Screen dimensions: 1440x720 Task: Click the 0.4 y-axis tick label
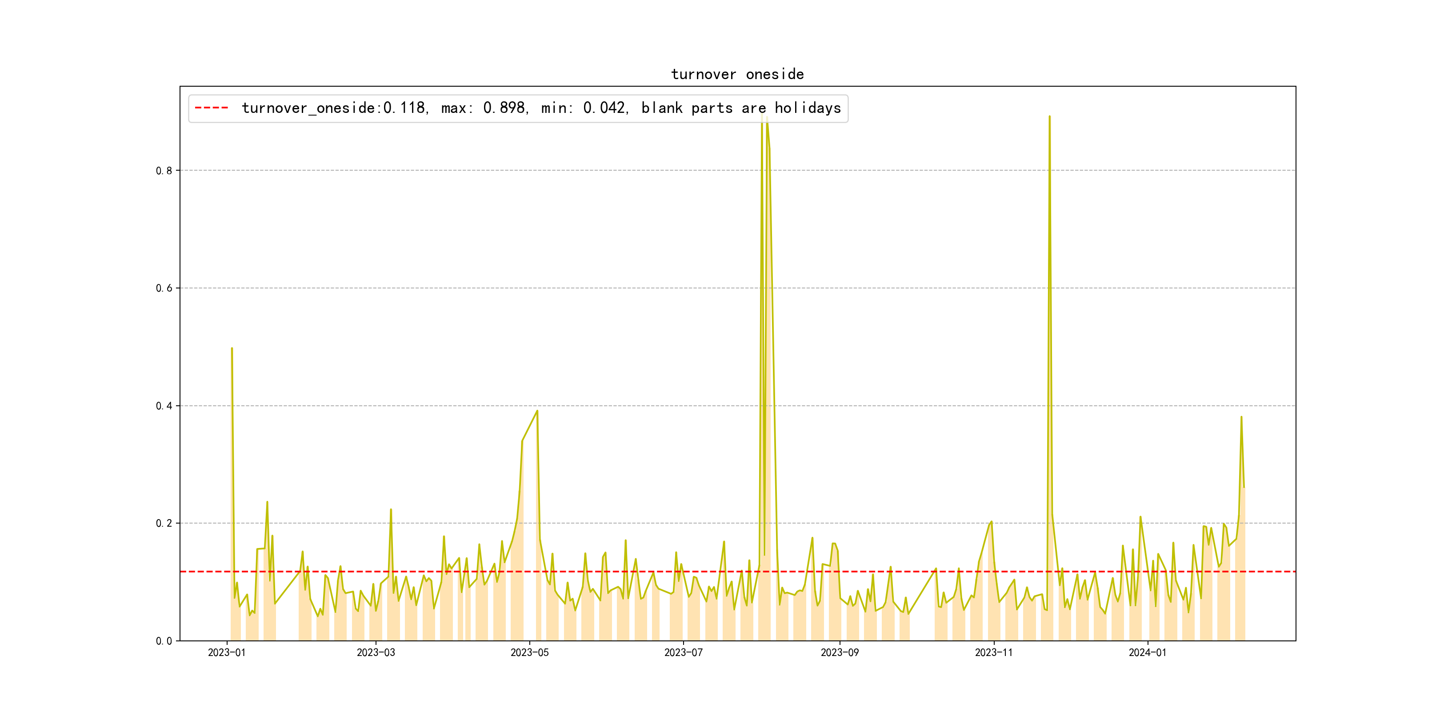[x=164, y=406]
